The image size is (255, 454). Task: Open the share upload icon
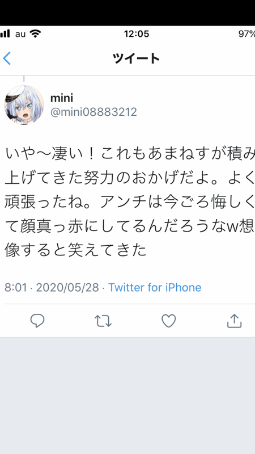[234, 321]
